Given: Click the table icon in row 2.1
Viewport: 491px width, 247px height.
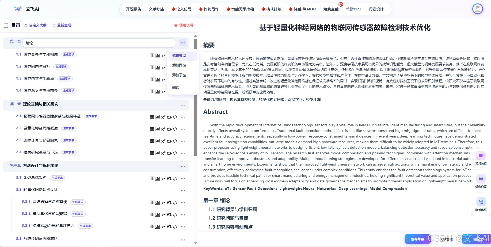Looking at the screenshot, I should (x=152, y=117).
